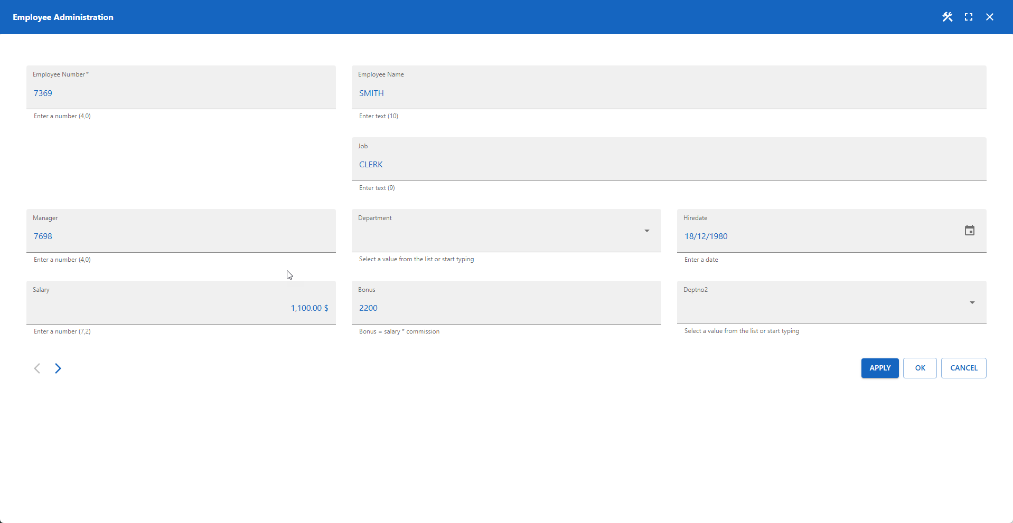Click the Salary field showing 1,100.00 $
Screen dimensions: 1013x523
click(x=211, y=308)
